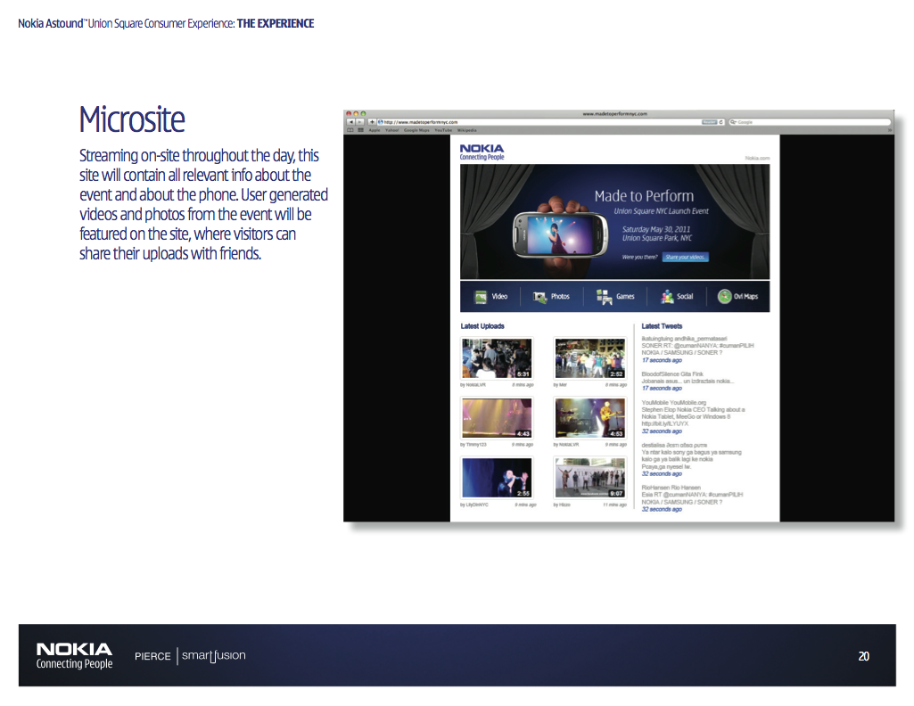914x706 pixels.
Task: Click page number 20 in footer
Action: pos(863,656)
